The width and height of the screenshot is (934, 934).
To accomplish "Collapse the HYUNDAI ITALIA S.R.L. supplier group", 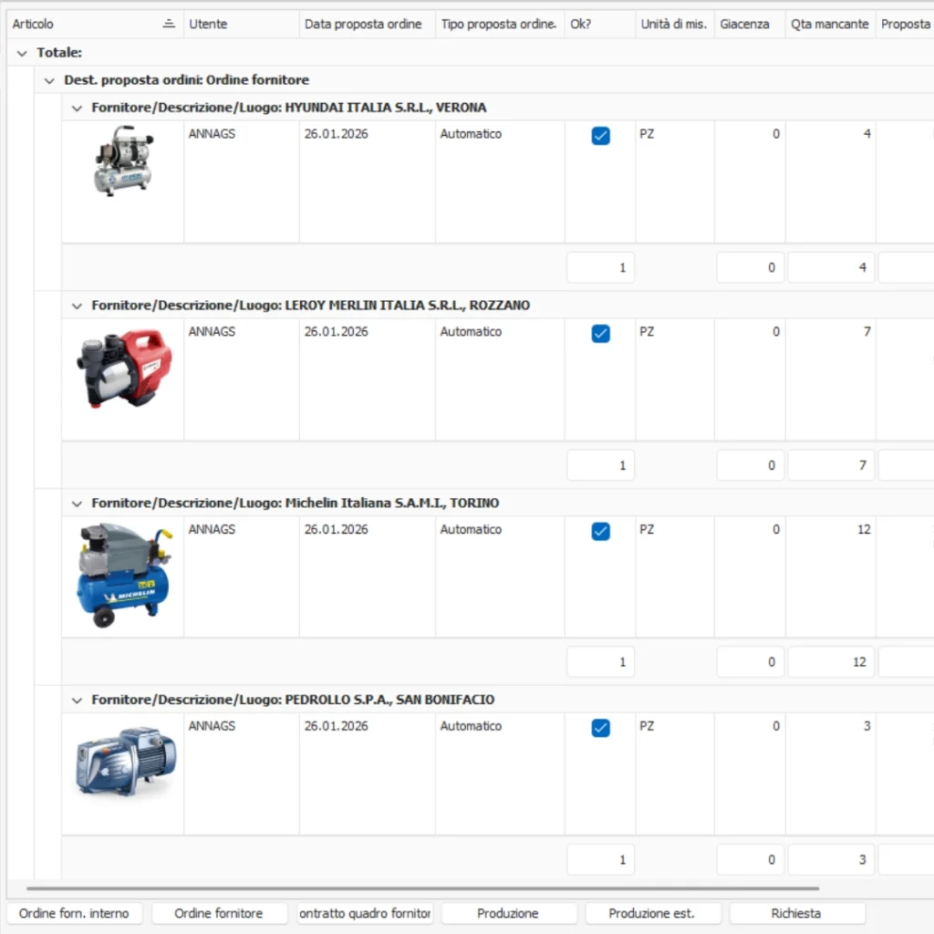I will (x=77, y=107).
